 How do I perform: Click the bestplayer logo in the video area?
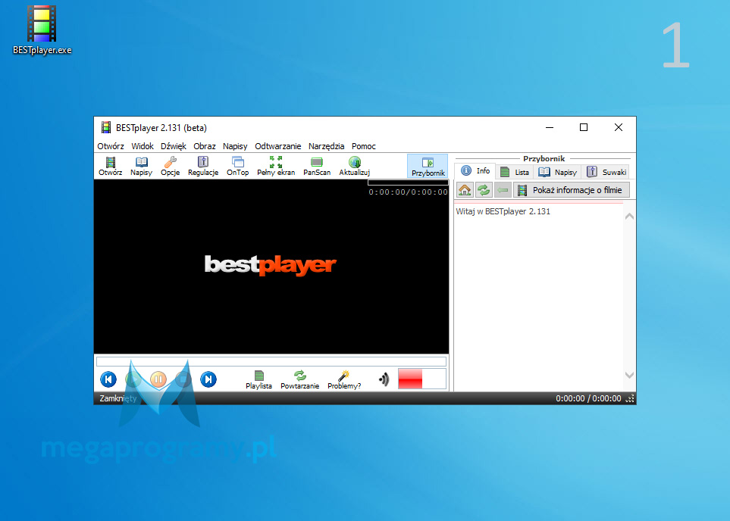(271, 265)
